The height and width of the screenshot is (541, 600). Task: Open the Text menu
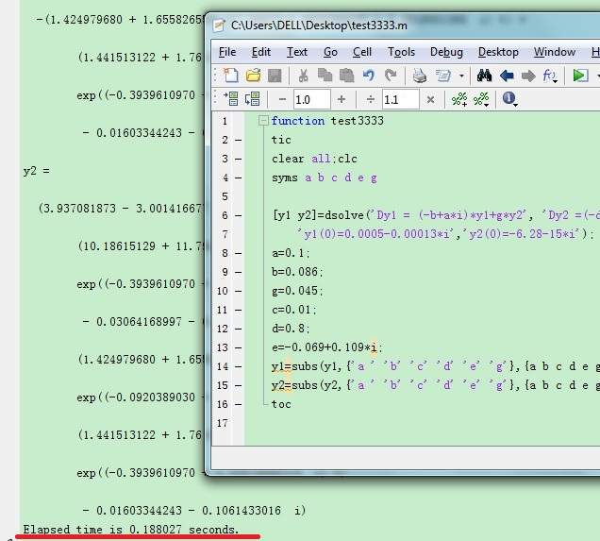(x=297, y=52)
